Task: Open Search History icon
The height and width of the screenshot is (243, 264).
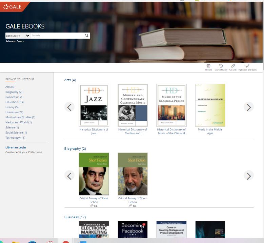Action: [x=221, y=67]
